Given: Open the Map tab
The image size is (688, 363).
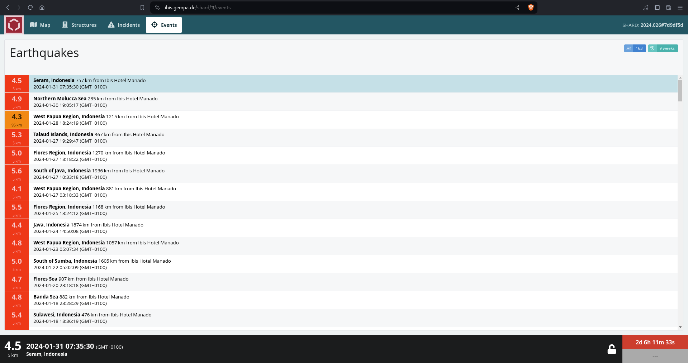Looking at the screenshot, I should pos(40,25).
